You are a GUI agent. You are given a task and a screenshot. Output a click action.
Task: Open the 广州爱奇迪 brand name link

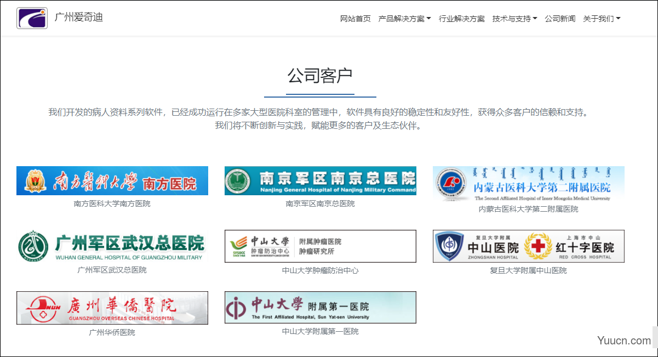tap(79, 17)
